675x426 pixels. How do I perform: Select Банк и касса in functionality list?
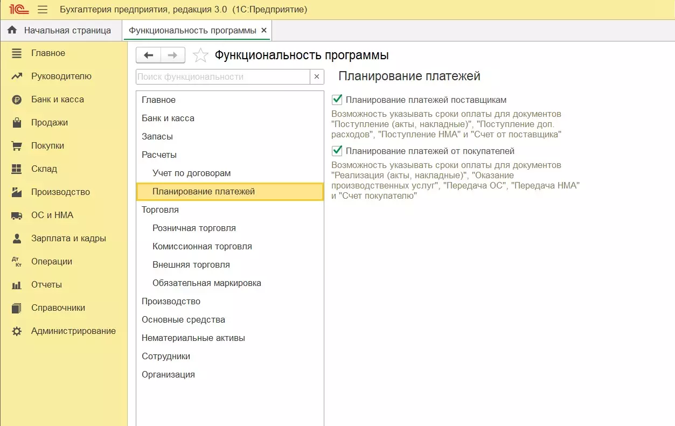pyautogui.click(x=230, y=118)
